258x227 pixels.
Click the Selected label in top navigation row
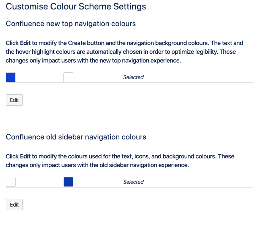(x=133, y=77)
